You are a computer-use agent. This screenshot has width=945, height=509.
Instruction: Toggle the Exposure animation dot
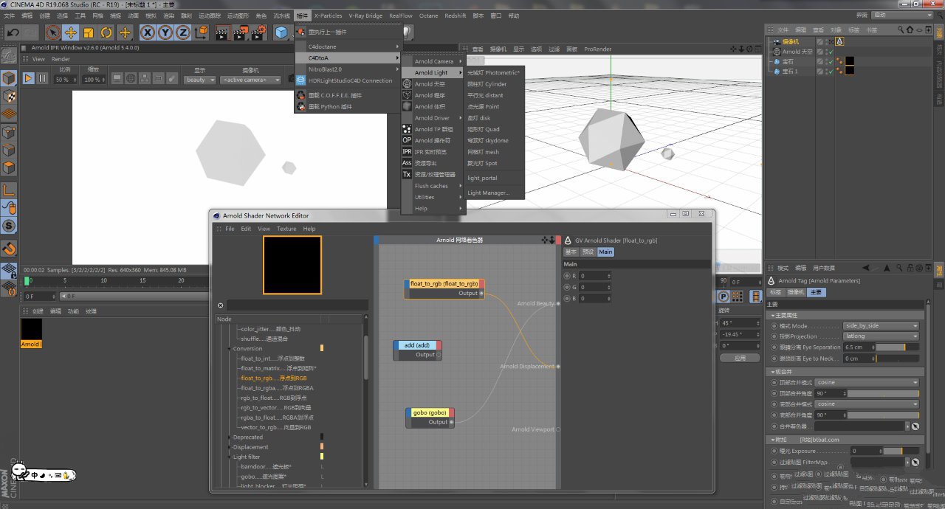click(774, 451)
